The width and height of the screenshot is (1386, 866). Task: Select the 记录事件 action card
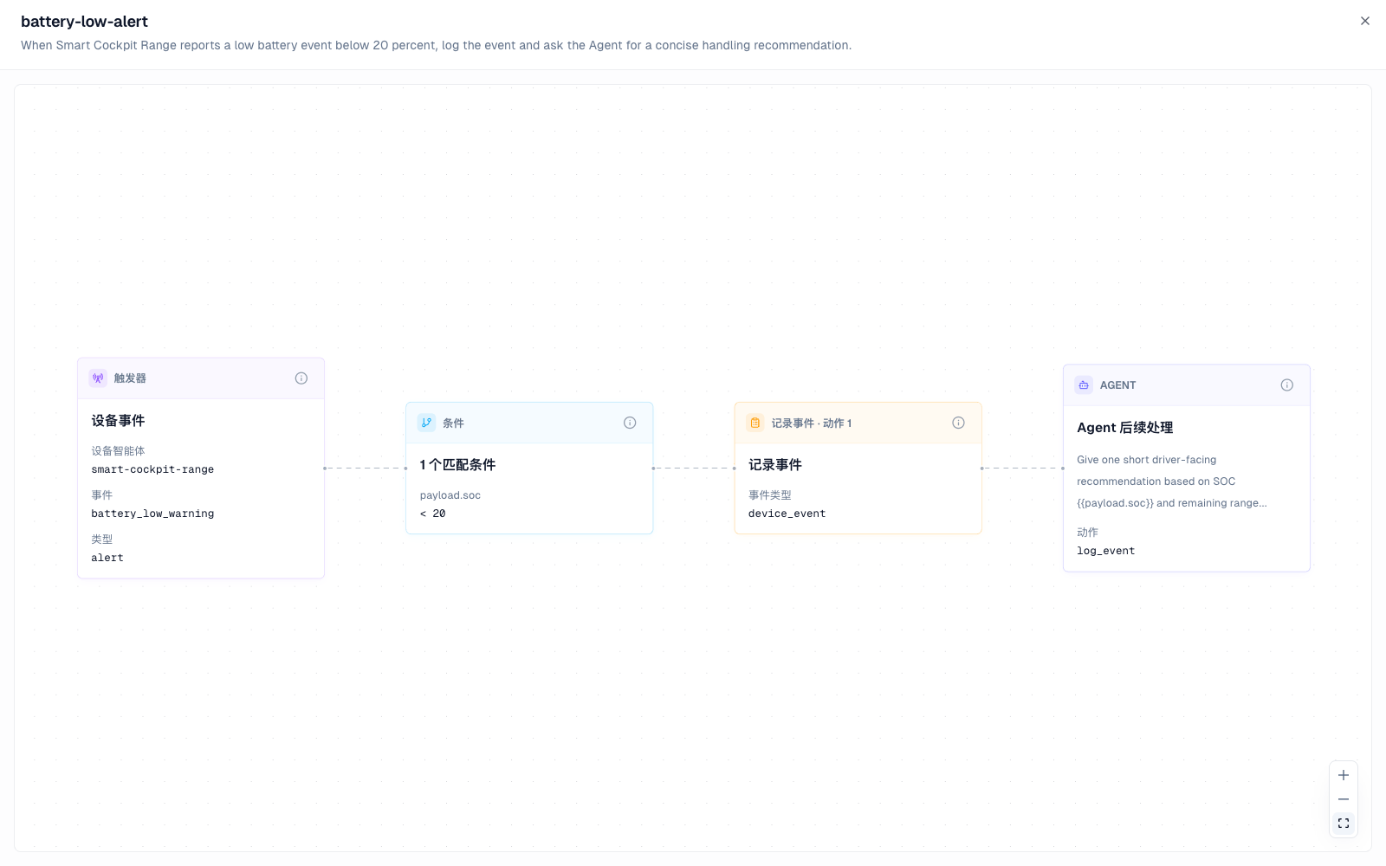coord(858,468)
